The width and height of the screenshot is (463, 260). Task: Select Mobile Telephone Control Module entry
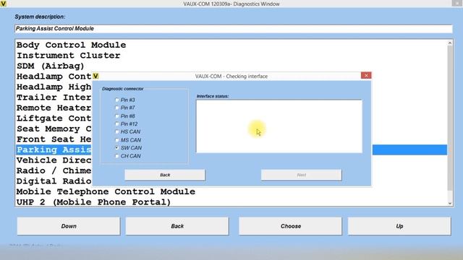106,191
